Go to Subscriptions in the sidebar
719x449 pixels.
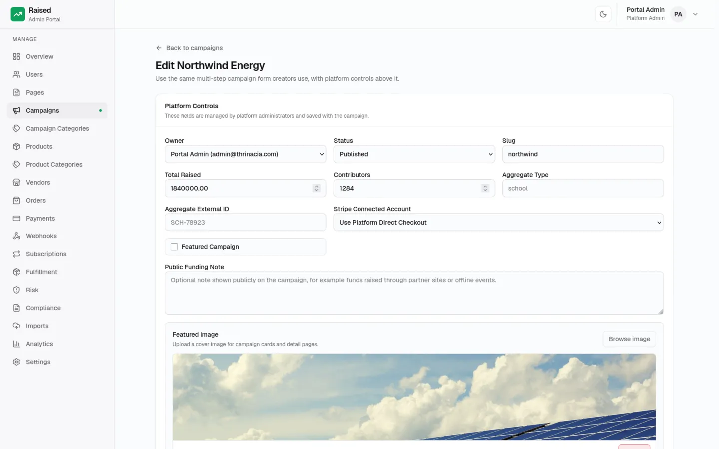57,254
